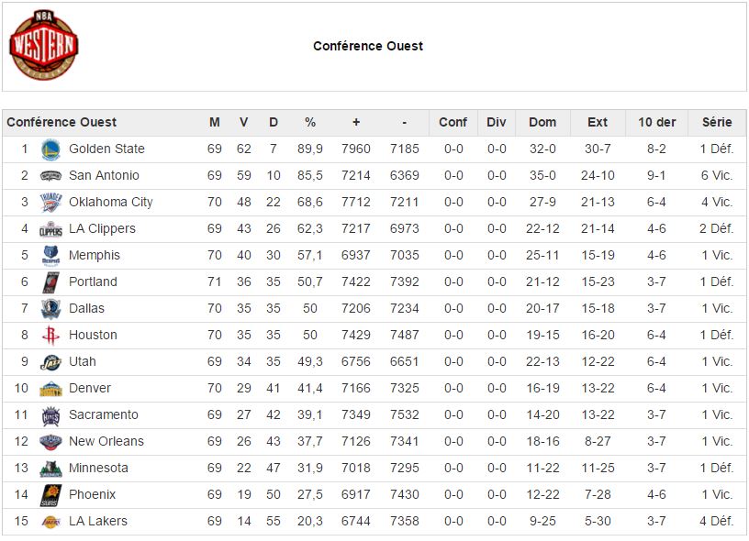
Task: Sort table by the % column header
Action: [310, 123]
